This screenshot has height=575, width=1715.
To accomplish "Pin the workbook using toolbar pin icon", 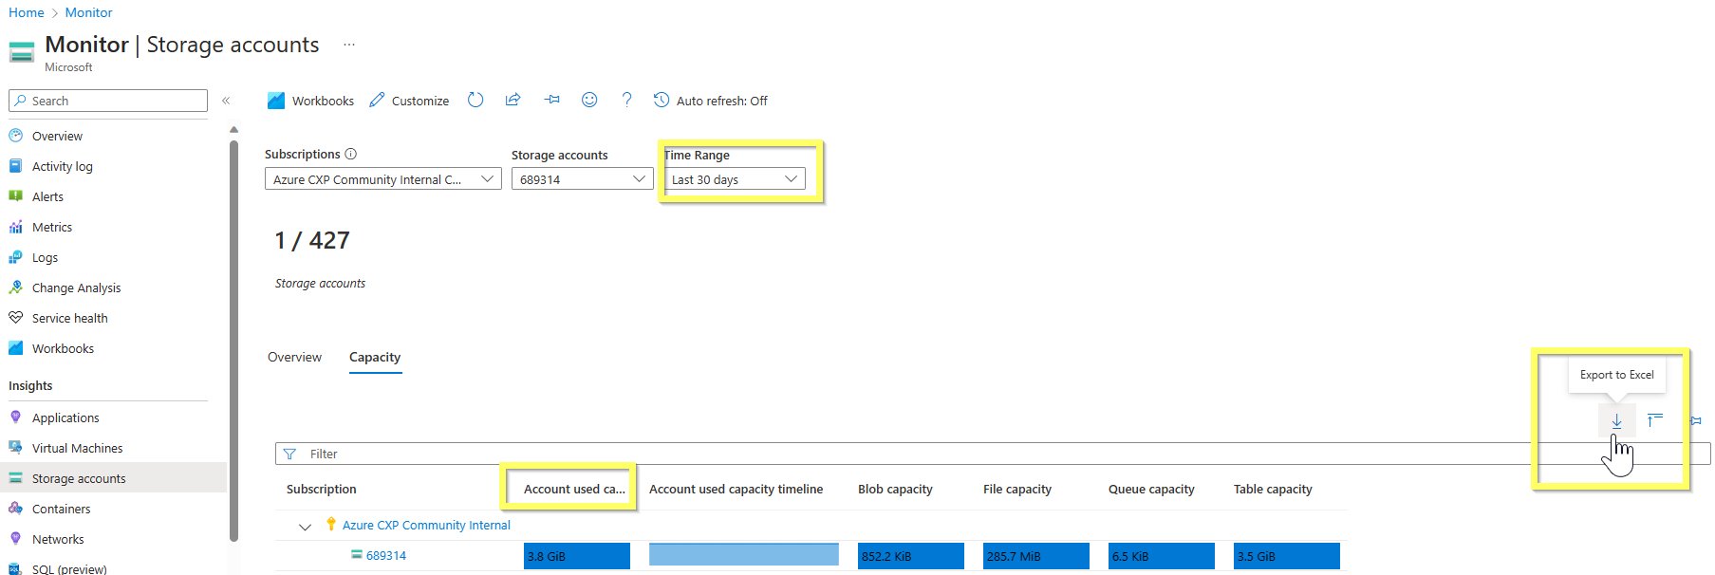I will pyautogui.click(x=551, y=100).
